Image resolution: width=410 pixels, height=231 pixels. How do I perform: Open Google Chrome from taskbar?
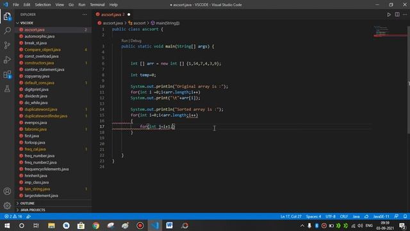[95, 225]
